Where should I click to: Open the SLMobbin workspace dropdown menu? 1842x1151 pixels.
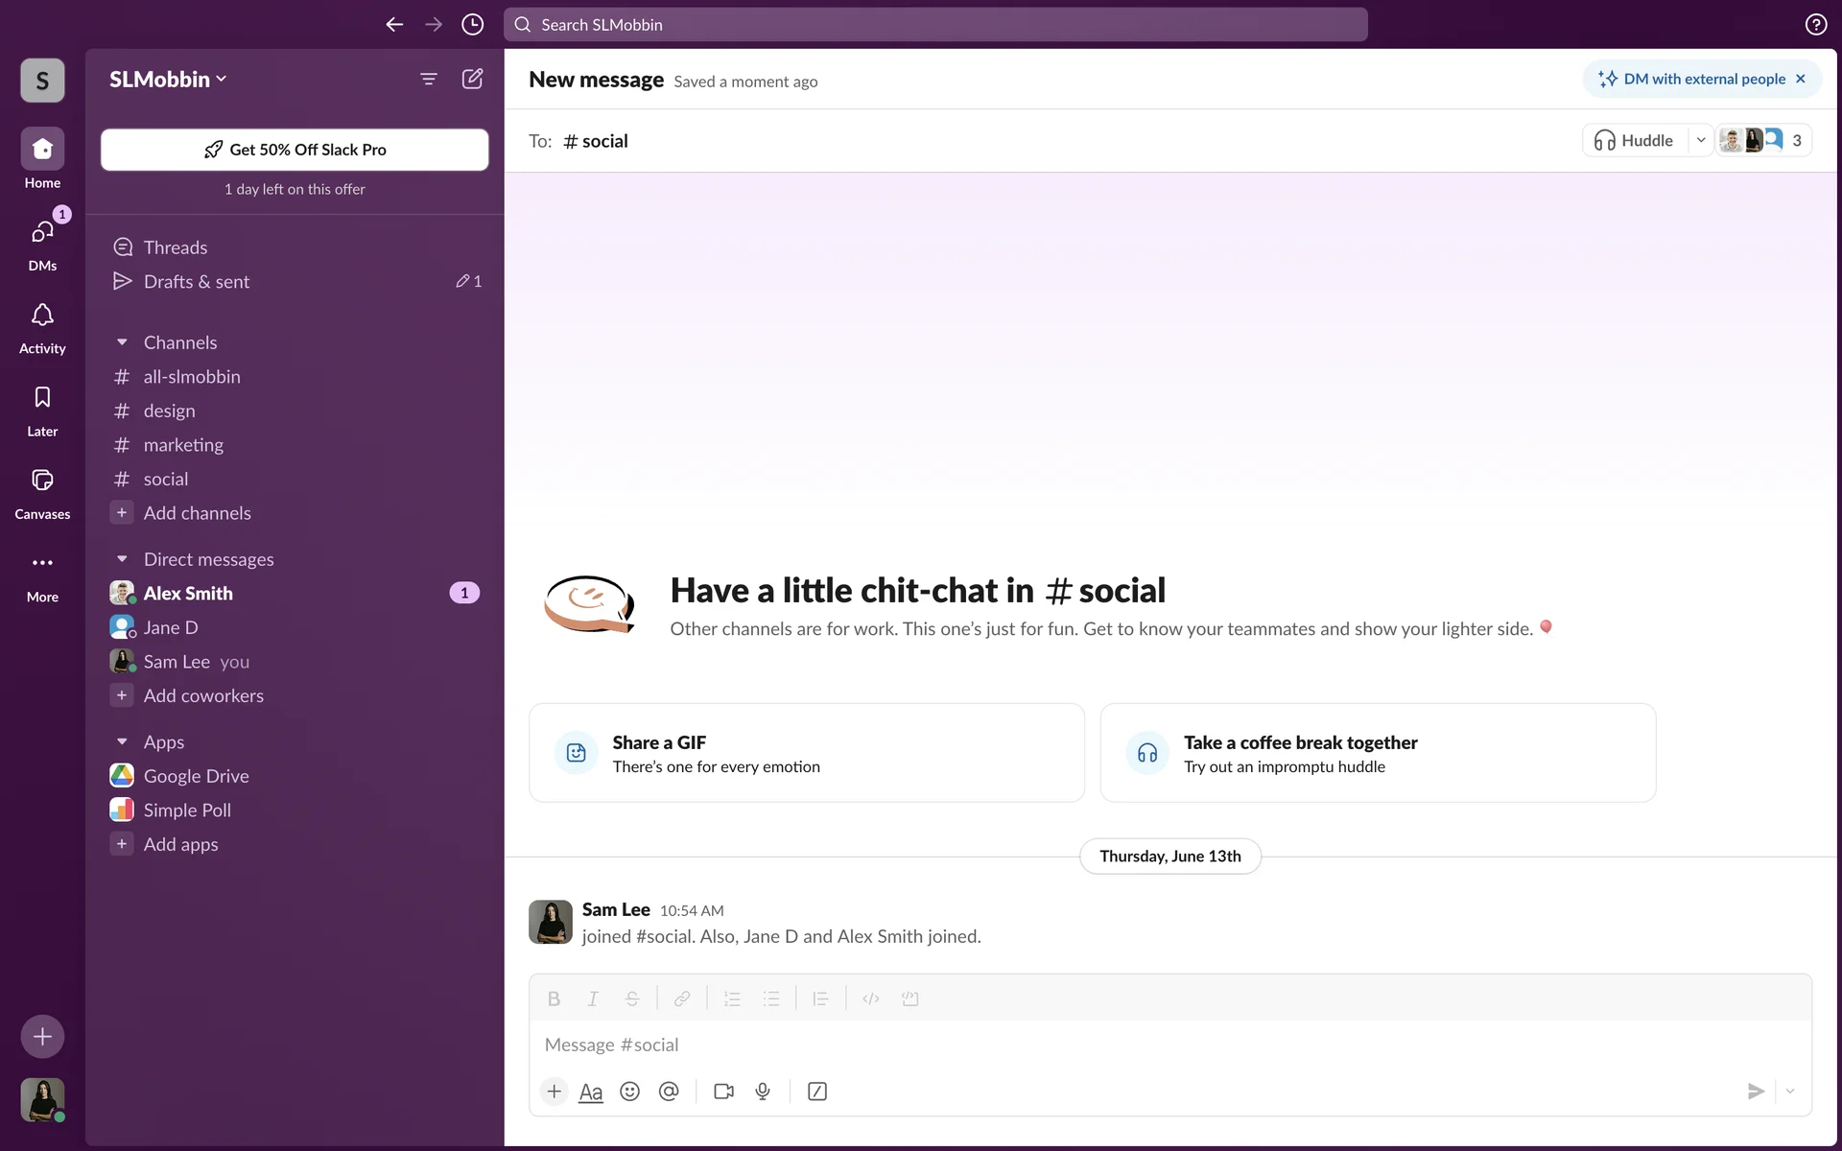[x=168, y=79]
